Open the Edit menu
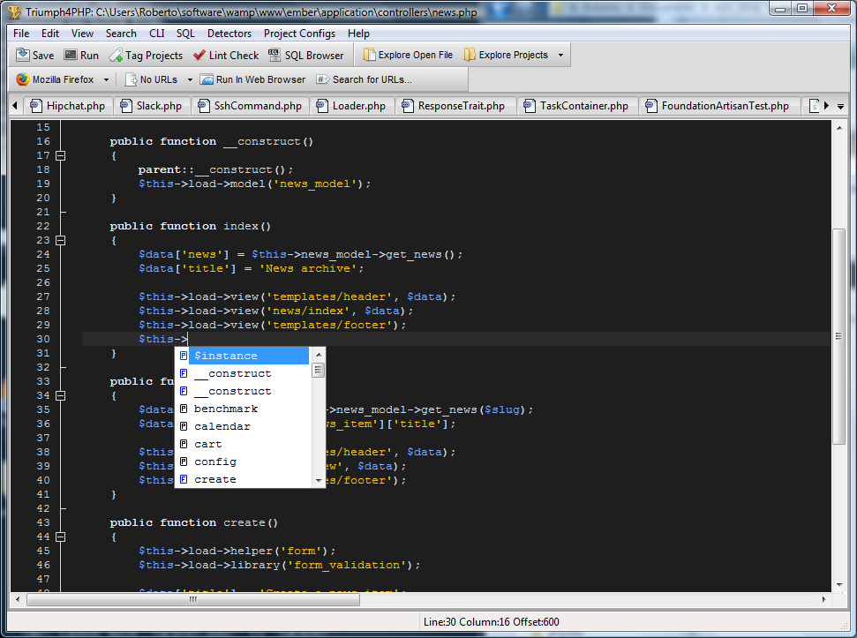Viewport: 857px width, 638px height. (50, 34)
